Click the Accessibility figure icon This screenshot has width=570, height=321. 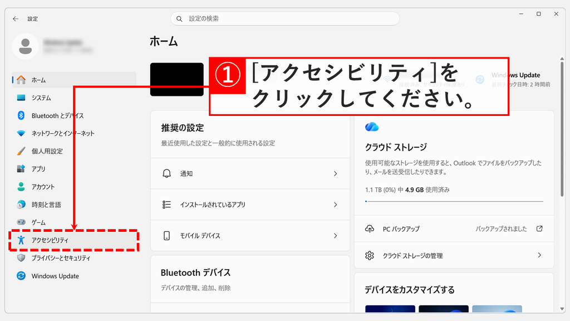click(21, 240)
